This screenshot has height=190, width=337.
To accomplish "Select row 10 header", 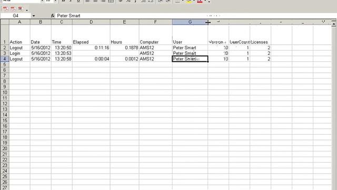I will [x=5, y=92].
